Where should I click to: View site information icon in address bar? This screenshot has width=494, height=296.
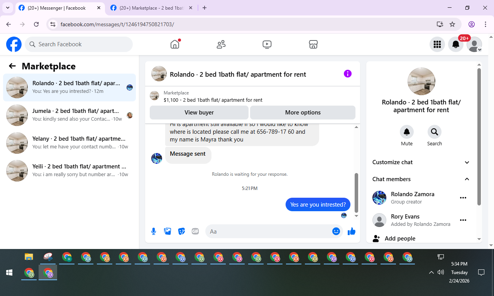pos(53,24)
